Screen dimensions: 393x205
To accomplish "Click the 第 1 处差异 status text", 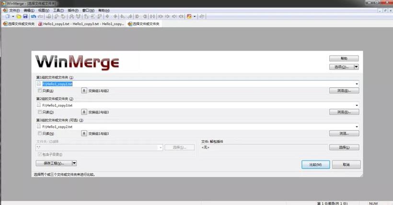I will tap(332, 203).
